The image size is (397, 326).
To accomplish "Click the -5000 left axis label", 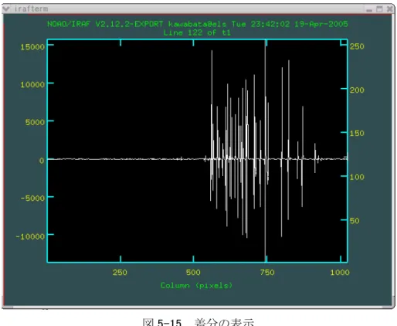I will point(32,199).
